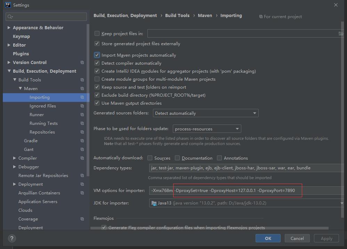Click the IntelliJ IDEA logo in the title bar
The width and height of the screenshot is (347, 249).
8,5
